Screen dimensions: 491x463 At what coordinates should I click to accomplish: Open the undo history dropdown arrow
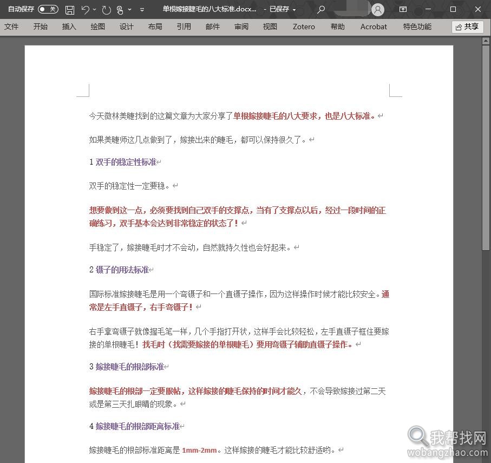[x=95, y=10]
